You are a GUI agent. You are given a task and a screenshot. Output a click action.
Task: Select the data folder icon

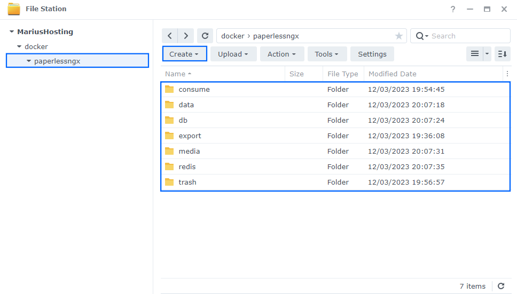click(x=169, y=105)
